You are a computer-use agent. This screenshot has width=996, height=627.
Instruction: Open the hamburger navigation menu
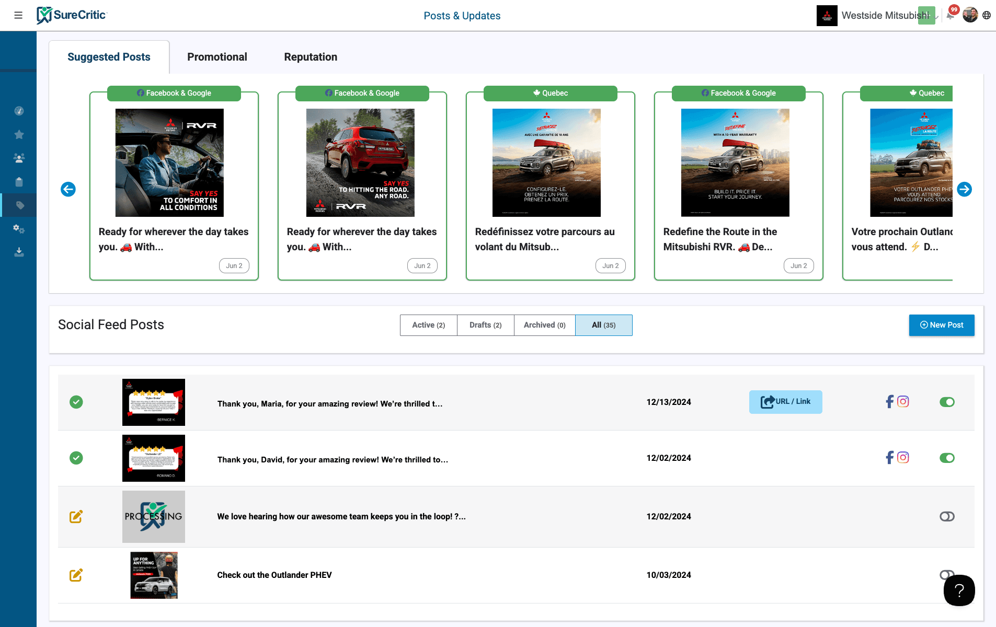18,15
